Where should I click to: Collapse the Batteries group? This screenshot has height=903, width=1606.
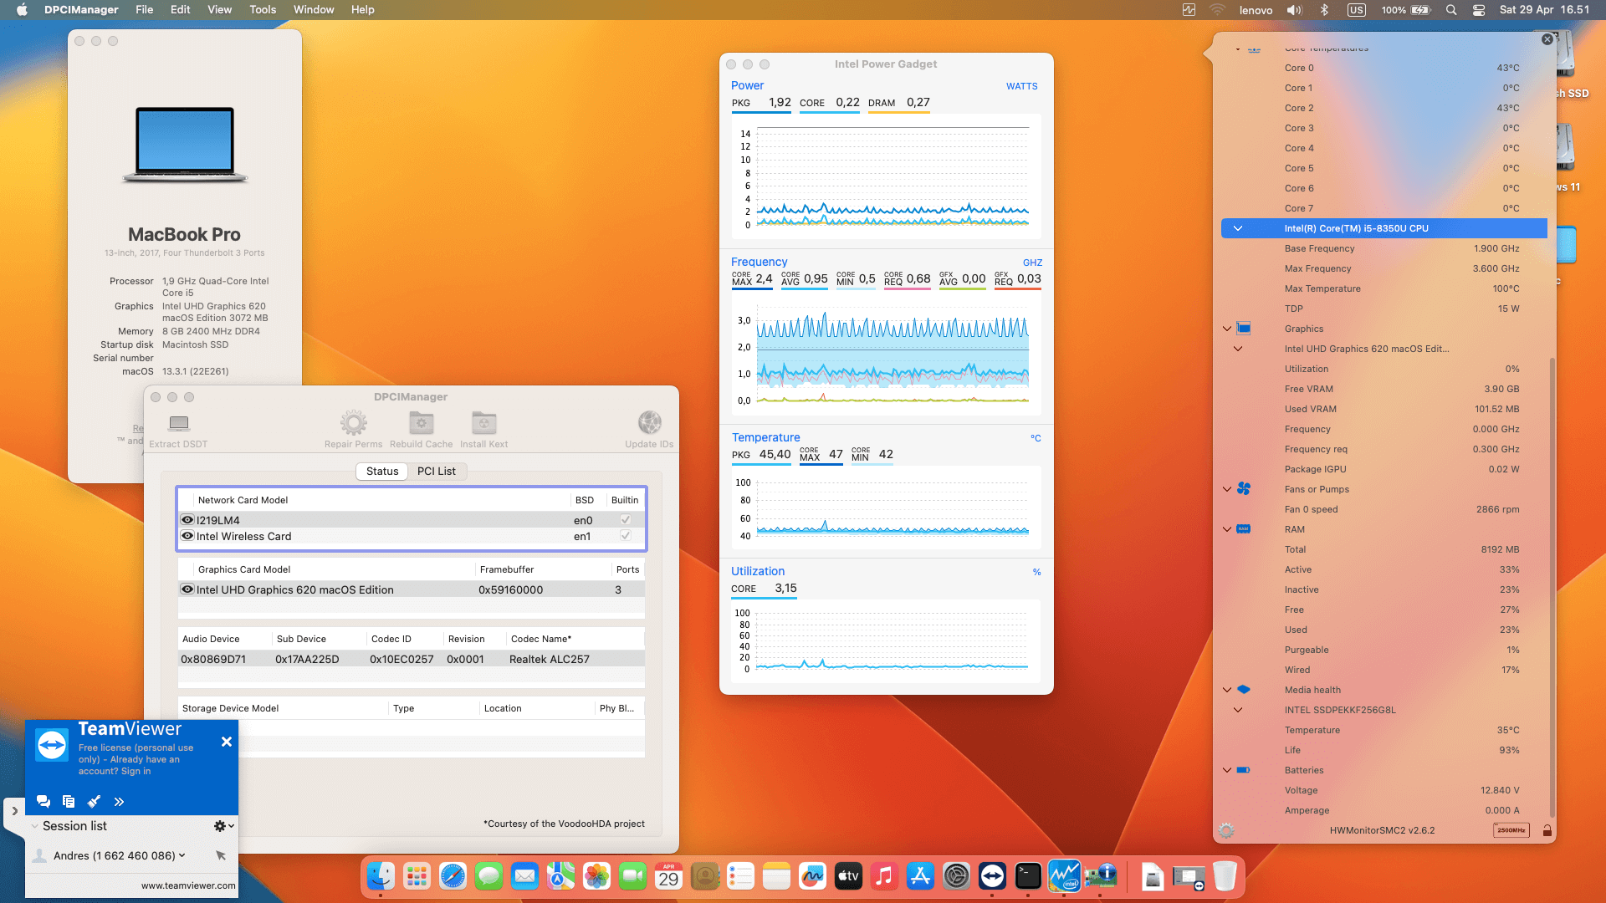click(x=1227, y=770)
